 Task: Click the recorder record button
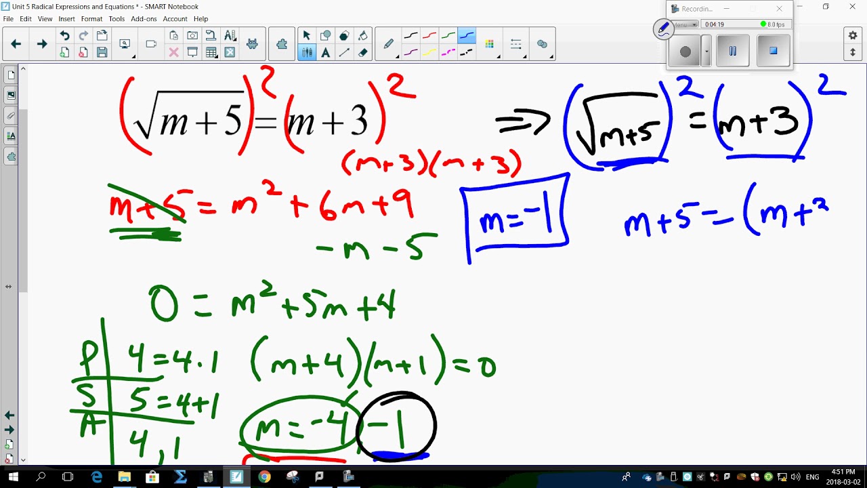[x=685, y=52]
